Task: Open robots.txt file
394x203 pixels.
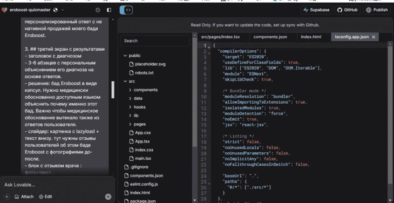Action: [x=144, y=73]
